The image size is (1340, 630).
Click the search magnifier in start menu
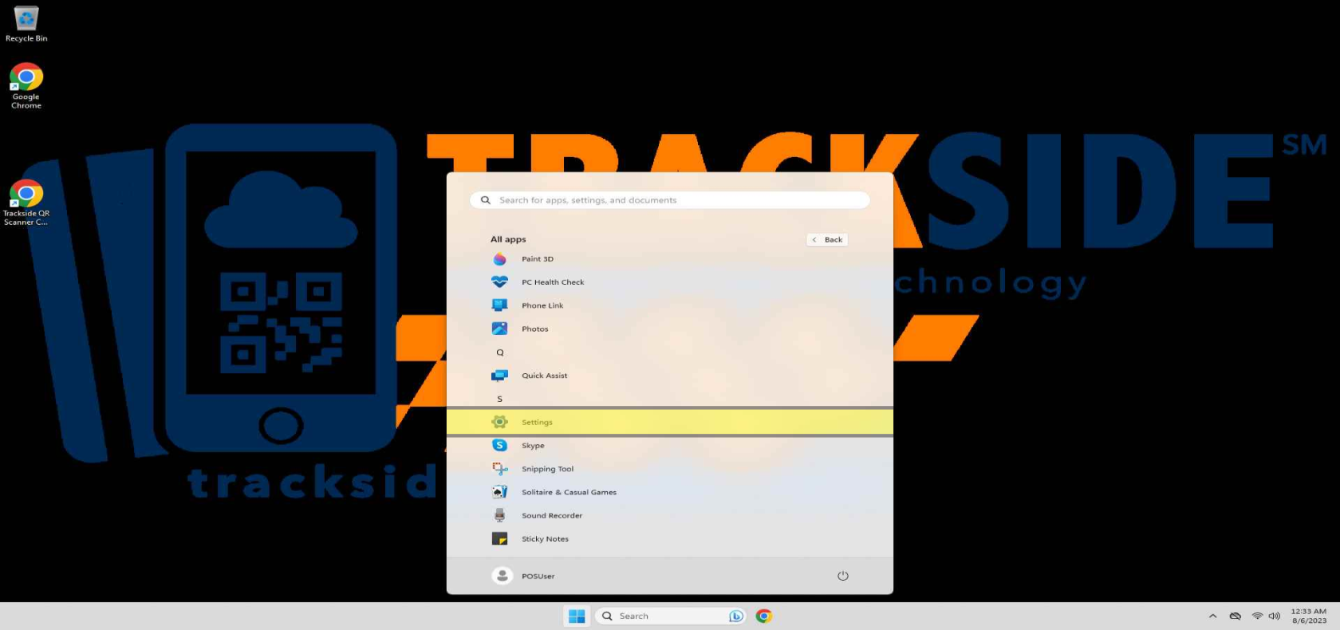coord(485,200)
